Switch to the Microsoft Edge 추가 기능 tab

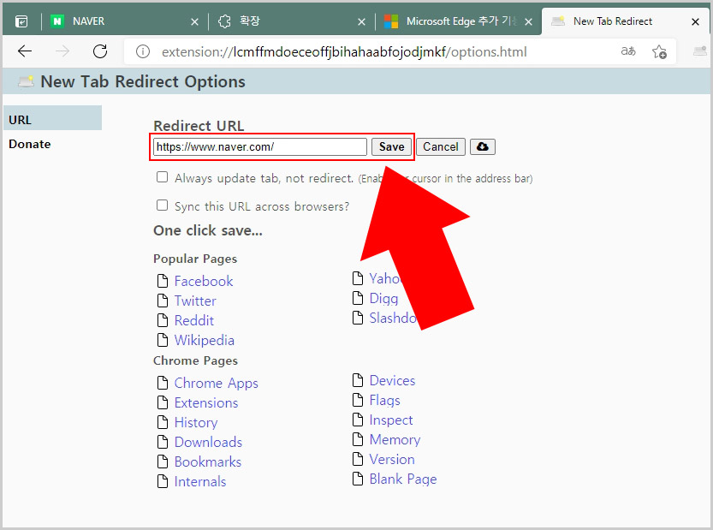[457, 21]
